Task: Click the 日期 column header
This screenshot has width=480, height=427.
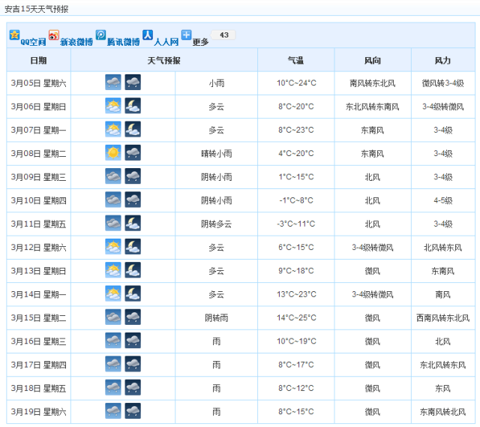Action: [x=38, y=60]
